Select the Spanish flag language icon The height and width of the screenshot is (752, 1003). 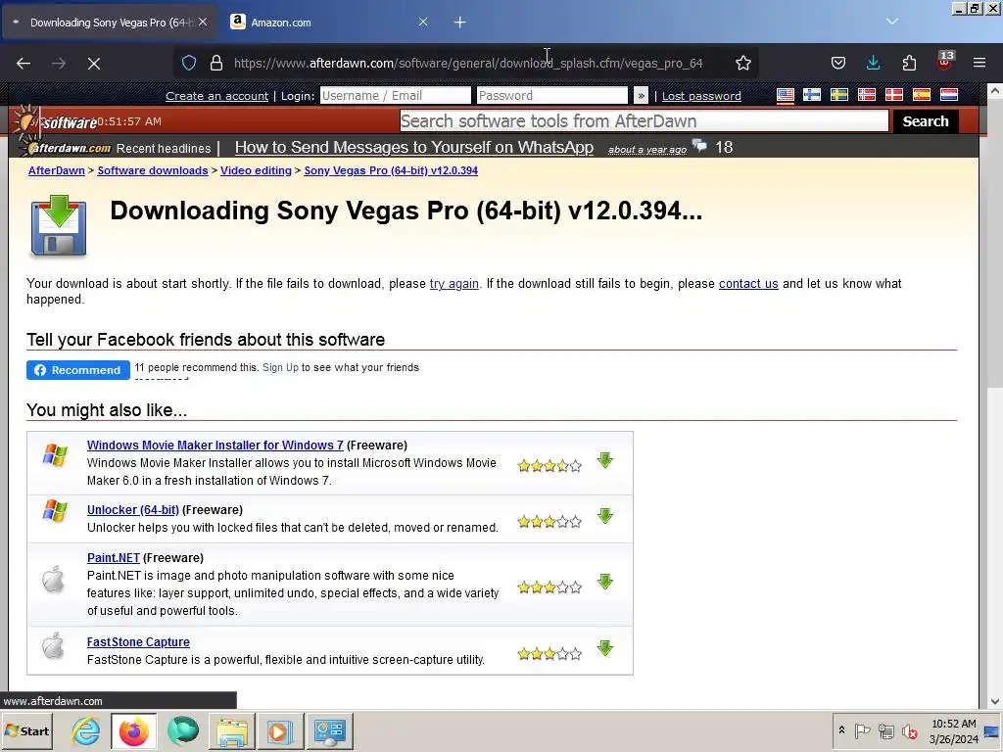point(921,95)
